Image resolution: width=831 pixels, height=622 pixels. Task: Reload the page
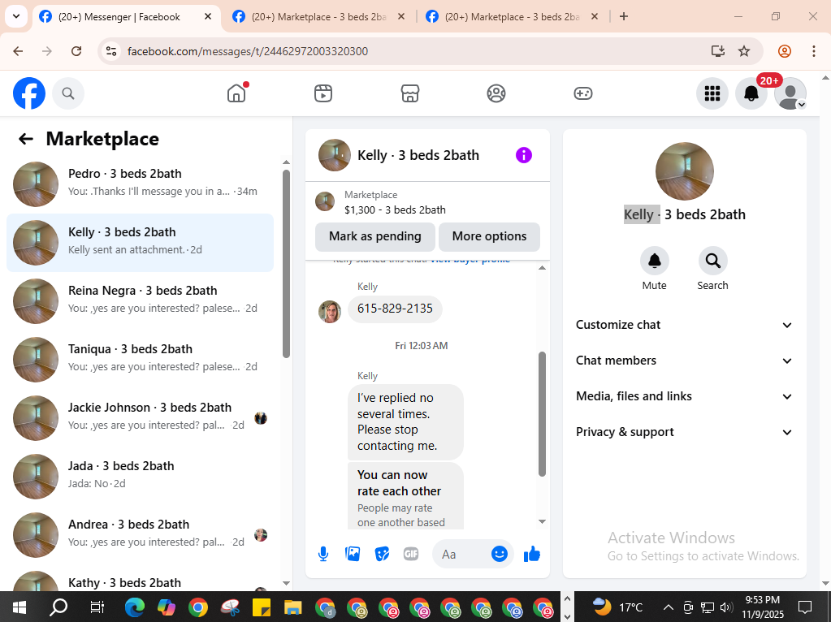tap(76, 51)
